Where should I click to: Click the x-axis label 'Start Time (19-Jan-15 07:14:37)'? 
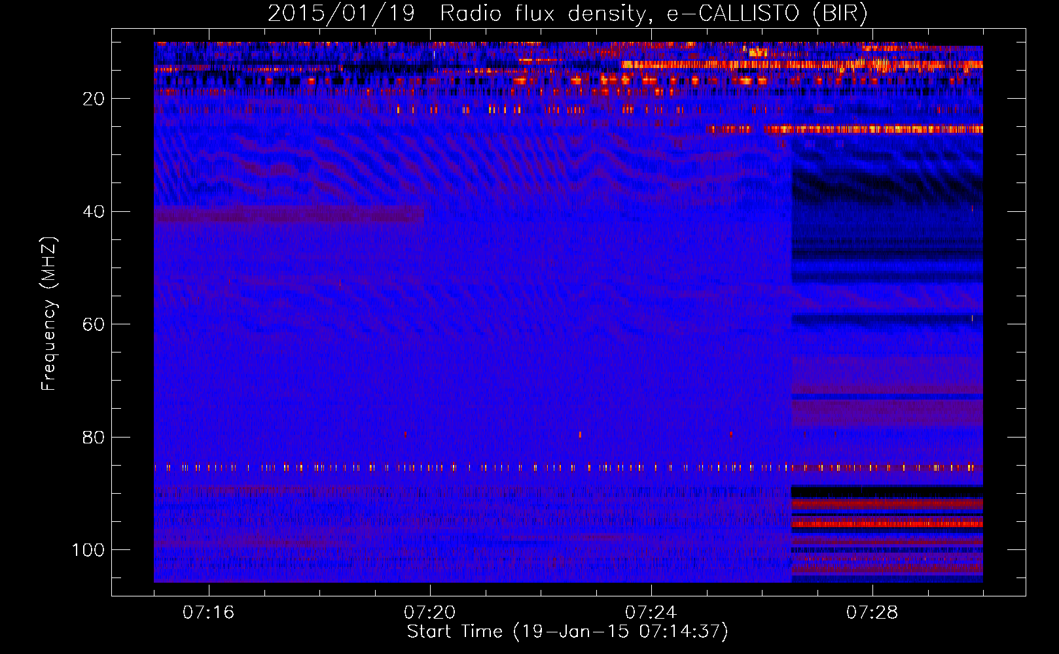point(567,632)
